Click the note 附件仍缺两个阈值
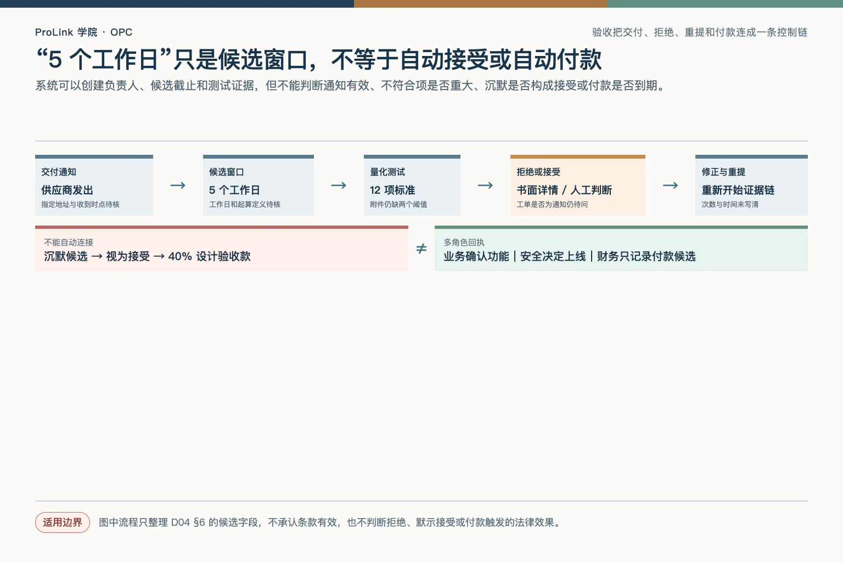This screenshot has height=562, width=843. point(398,204)
